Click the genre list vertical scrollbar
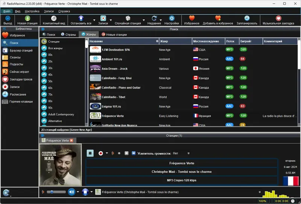Viewport: 301px width, 204px height. coord(87,82)
